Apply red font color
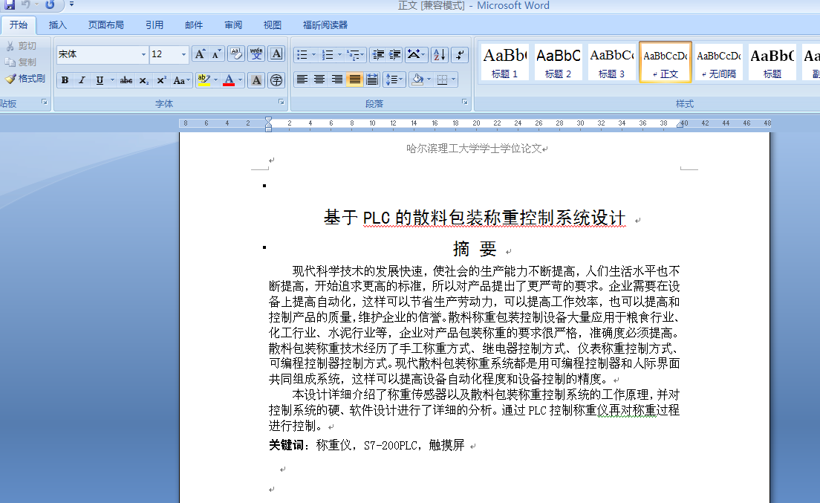Viewport: 820px width, 503px height. coord(229,80)
